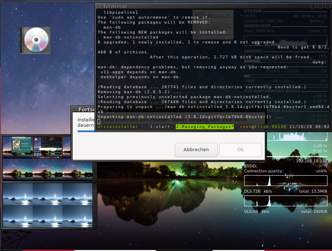Focus the Fortschritt dialog by its title

coord(87,110)
